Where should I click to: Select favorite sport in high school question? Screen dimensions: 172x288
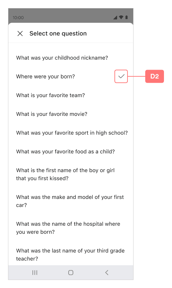[x=71, y=133]
